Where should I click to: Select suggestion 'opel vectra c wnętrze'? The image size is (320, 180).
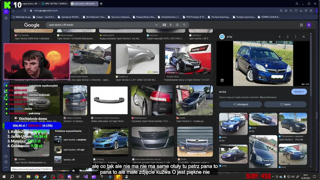71,140
